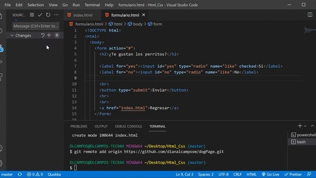Open the View as Tree list icon
This screenshot has width=316, height=178.
32,15
